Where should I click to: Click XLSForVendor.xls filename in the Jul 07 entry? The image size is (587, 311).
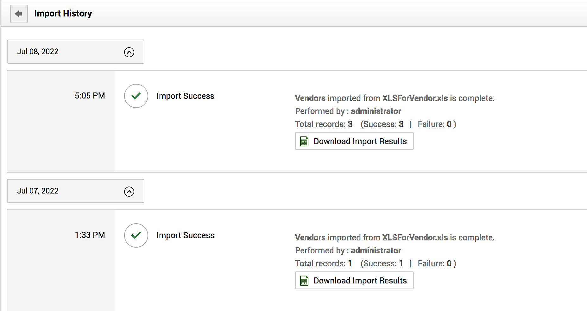coord(415,238)
